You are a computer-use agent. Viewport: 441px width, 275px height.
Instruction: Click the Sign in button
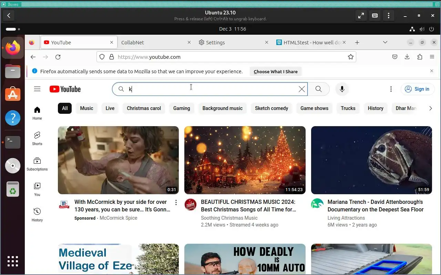(x=417, y=89)
